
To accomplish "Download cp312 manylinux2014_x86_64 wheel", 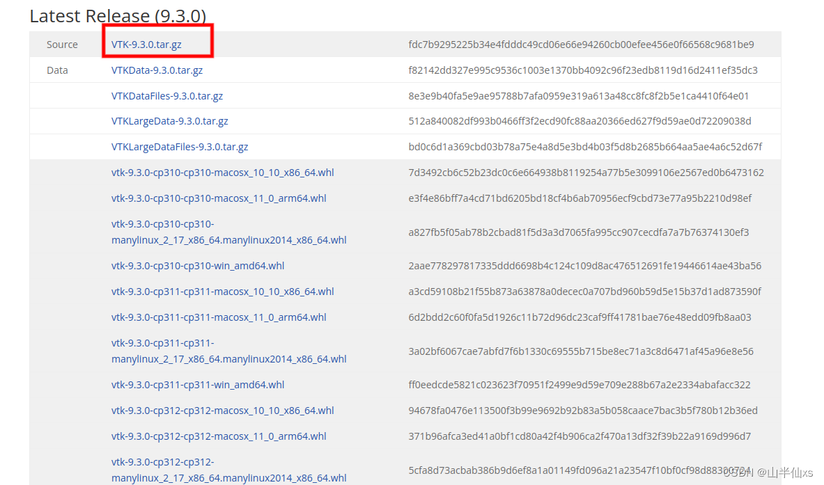I will 228,470.
